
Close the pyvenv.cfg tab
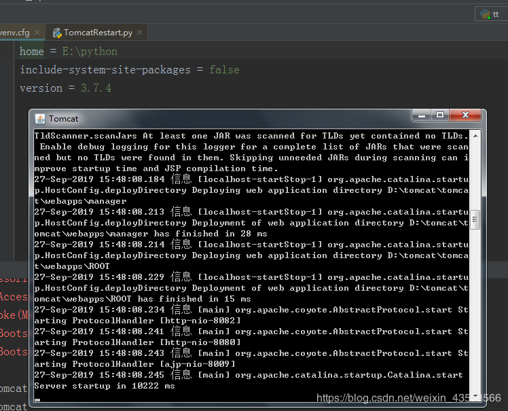[x=37, y=33]
